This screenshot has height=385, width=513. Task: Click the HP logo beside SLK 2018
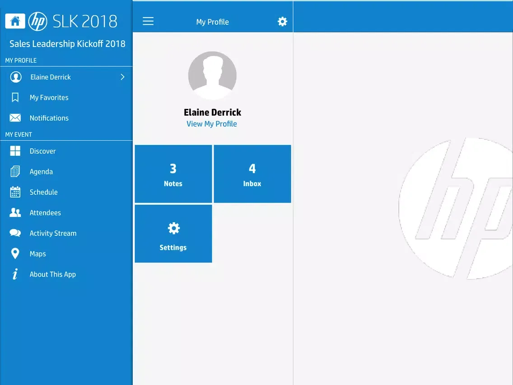click(37, 21)
